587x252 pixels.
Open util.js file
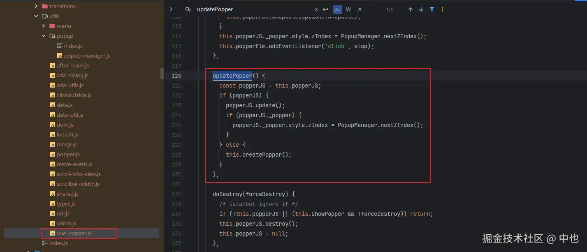click(x=63, y=213)
